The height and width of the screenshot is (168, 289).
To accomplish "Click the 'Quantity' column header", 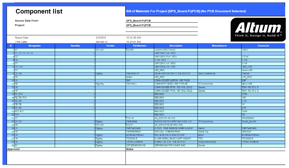I will 75,46.
